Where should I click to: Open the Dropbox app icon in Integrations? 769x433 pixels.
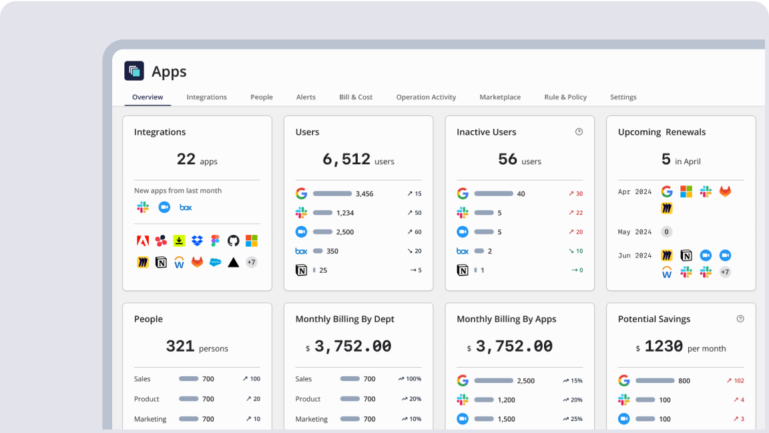coord(196,240)
